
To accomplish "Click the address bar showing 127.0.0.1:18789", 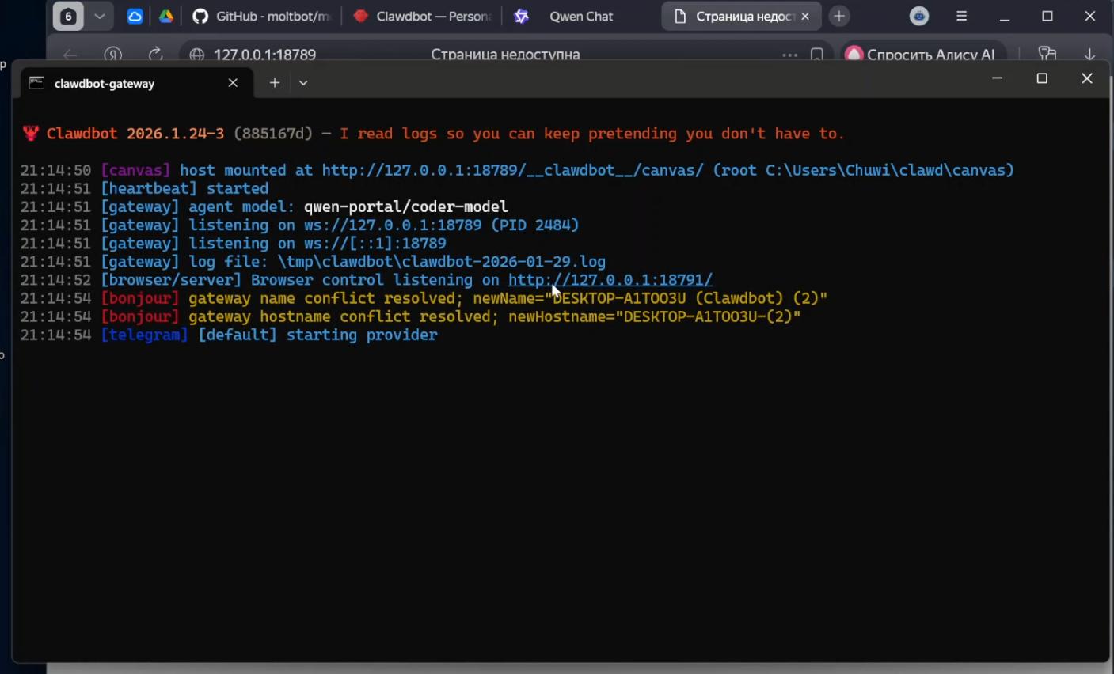I will click(x=265, y=55).
